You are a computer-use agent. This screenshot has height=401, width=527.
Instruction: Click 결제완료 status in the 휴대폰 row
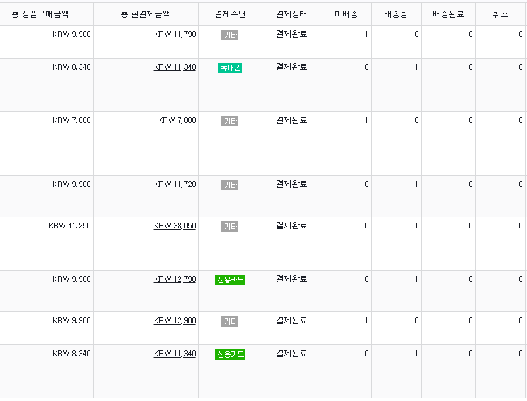coord(291,67)
